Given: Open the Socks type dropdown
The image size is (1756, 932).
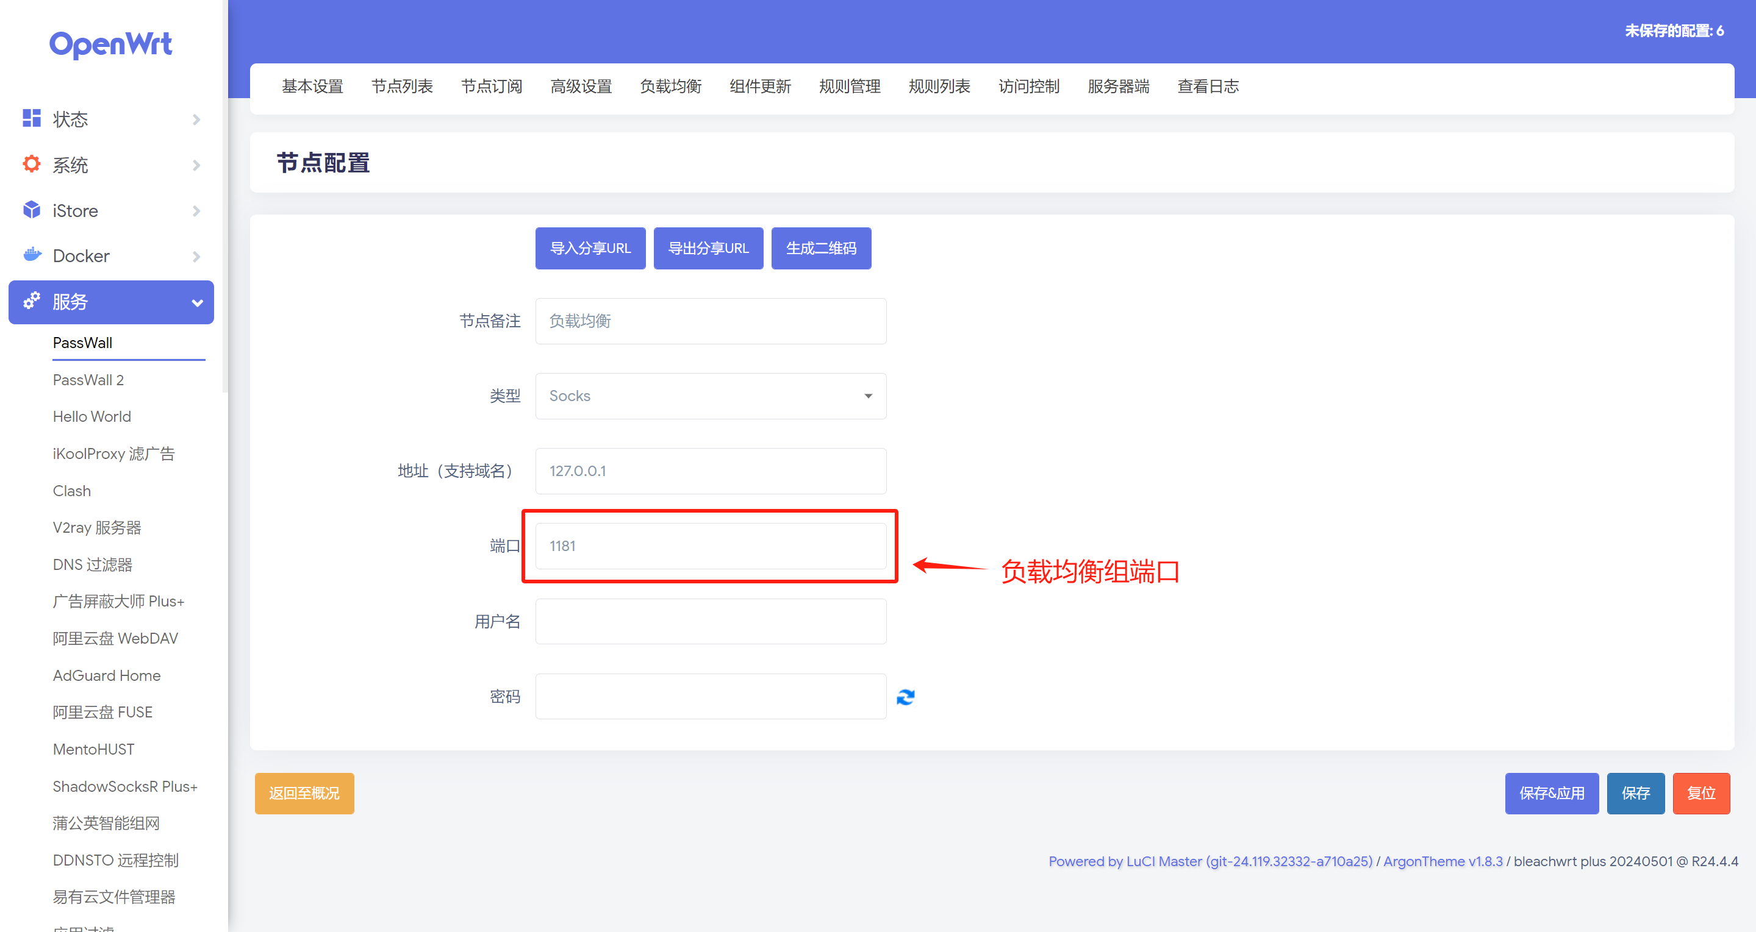Looking at the screenshot, I should [711, 396].
